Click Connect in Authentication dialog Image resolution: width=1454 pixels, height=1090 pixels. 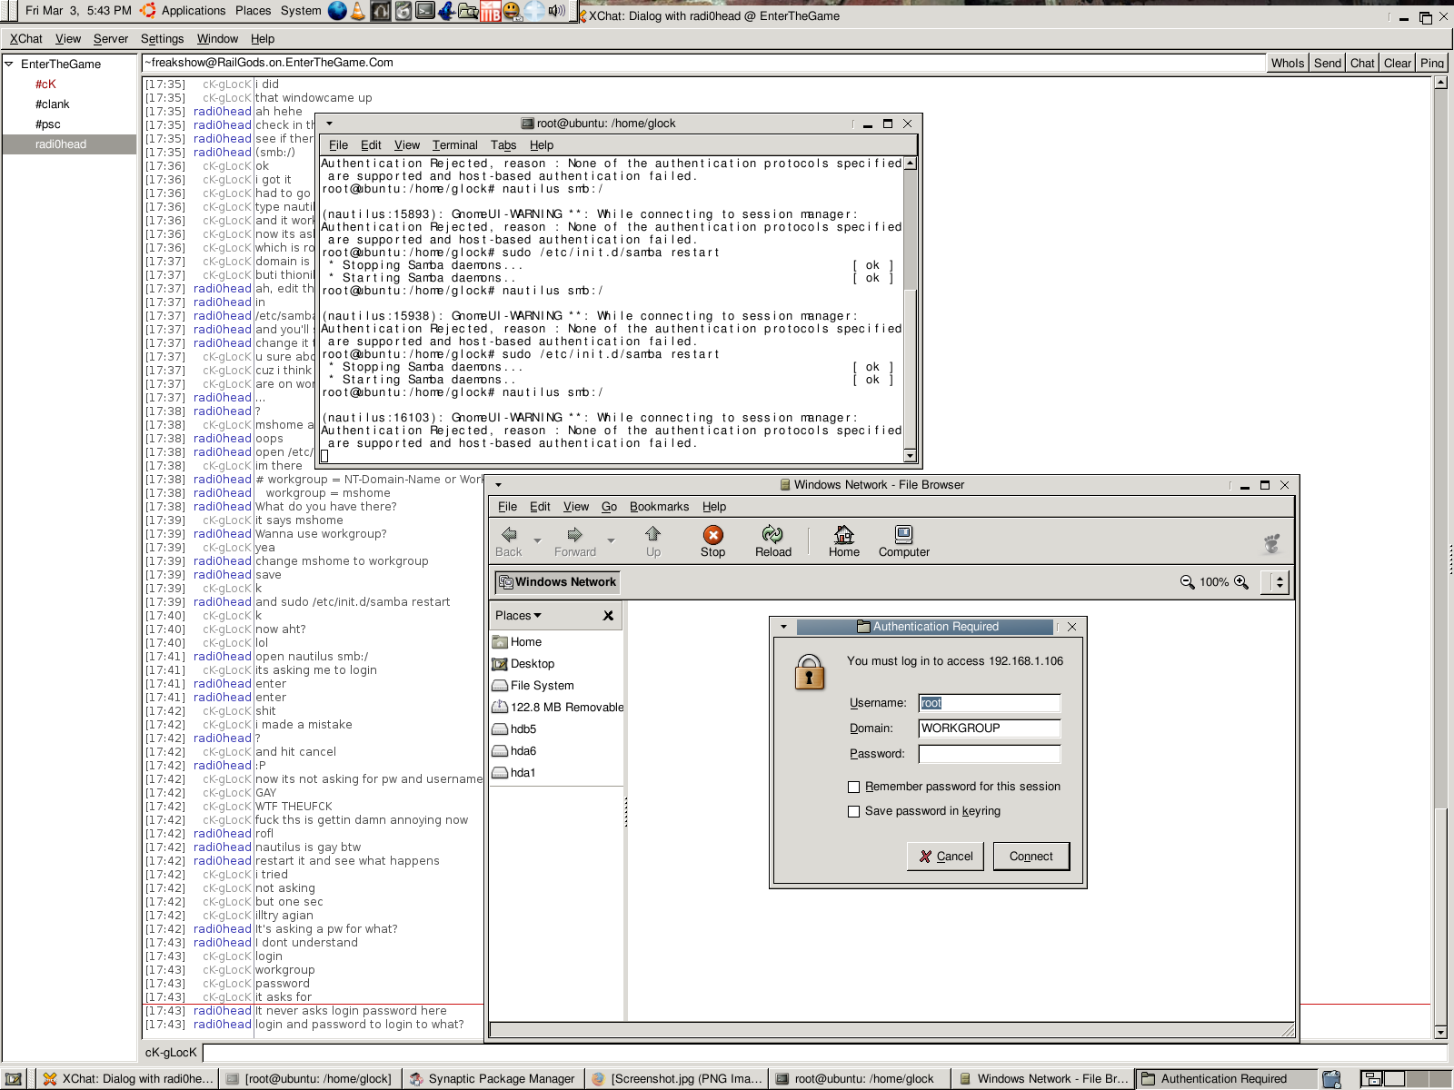[x=1031, y=857]
